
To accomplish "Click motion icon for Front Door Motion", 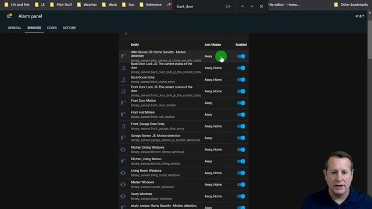I will coord(123,103).
